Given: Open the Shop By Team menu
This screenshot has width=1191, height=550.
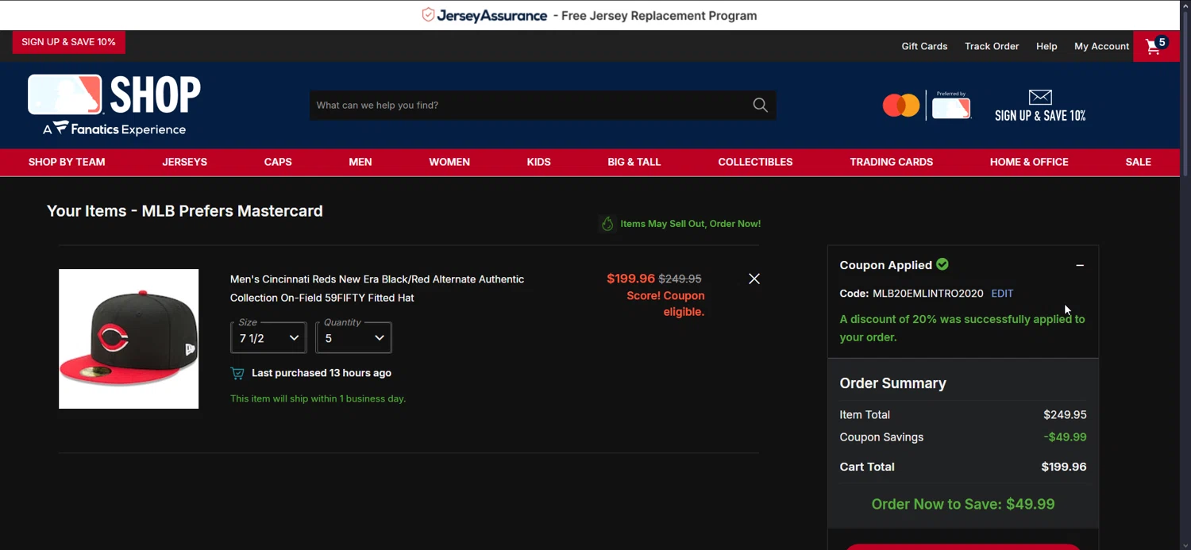Looking at the screenshot, I should click(67, 162).
